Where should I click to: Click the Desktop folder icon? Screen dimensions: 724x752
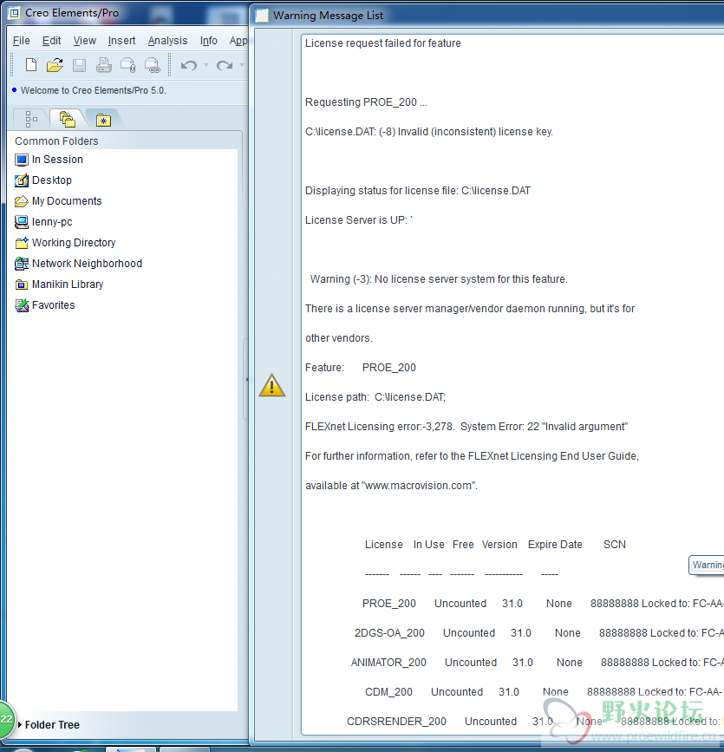tap(22, 180)
